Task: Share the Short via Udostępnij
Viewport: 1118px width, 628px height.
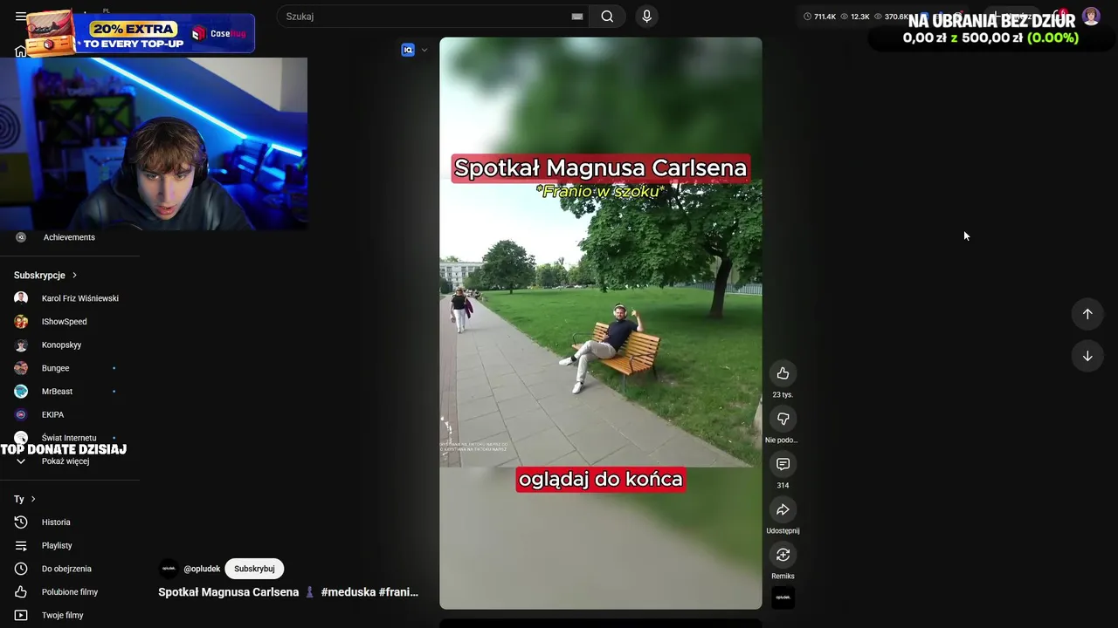Action: tap(783, 509)
